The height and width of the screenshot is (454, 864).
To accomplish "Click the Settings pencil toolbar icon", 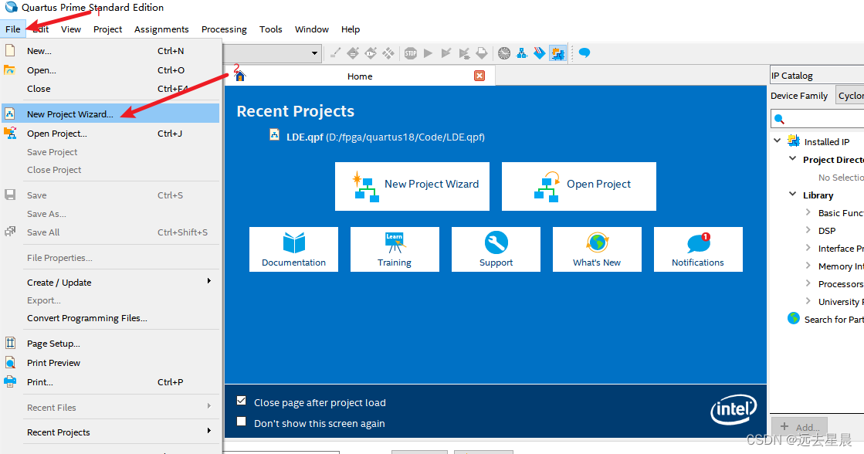I will [x=335, y=53].
